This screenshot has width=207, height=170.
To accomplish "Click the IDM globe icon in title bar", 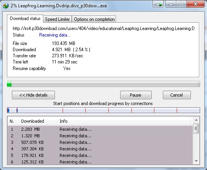I will (6, 6).
